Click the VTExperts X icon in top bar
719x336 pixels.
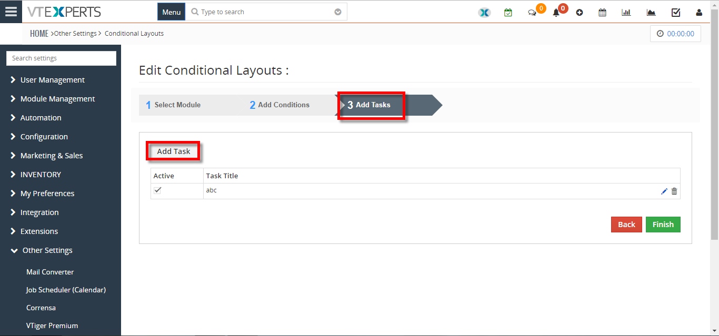click(484, 13)
